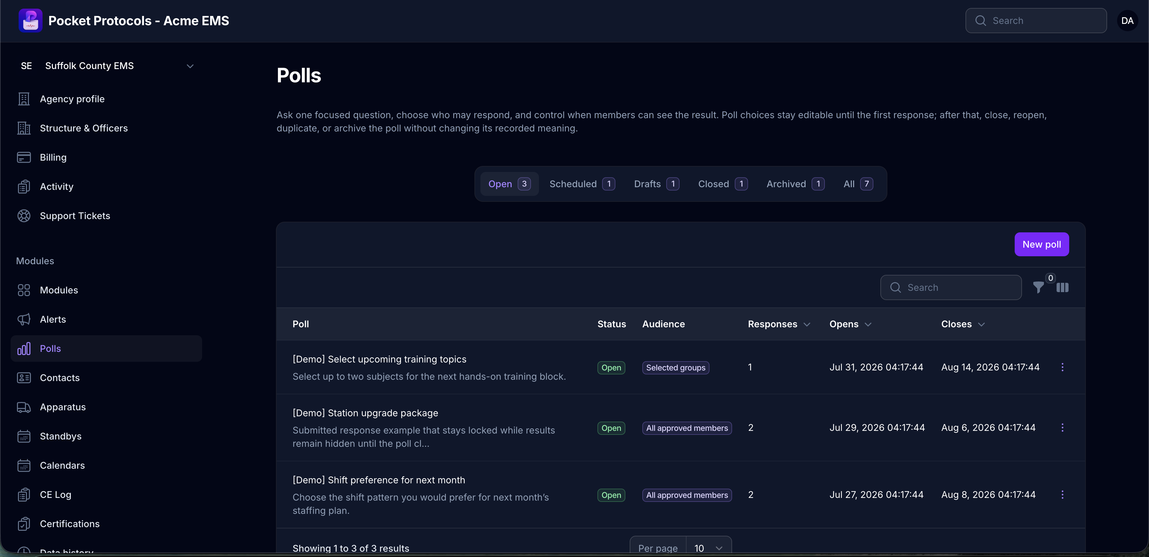Toggle table columns with the columns icon
This screenshot has height=557, width=1149.
1063,287
